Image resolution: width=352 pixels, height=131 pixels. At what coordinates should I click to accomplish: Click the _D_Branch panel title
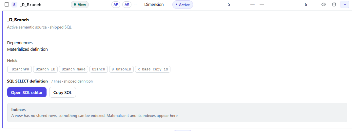[18, 20]
